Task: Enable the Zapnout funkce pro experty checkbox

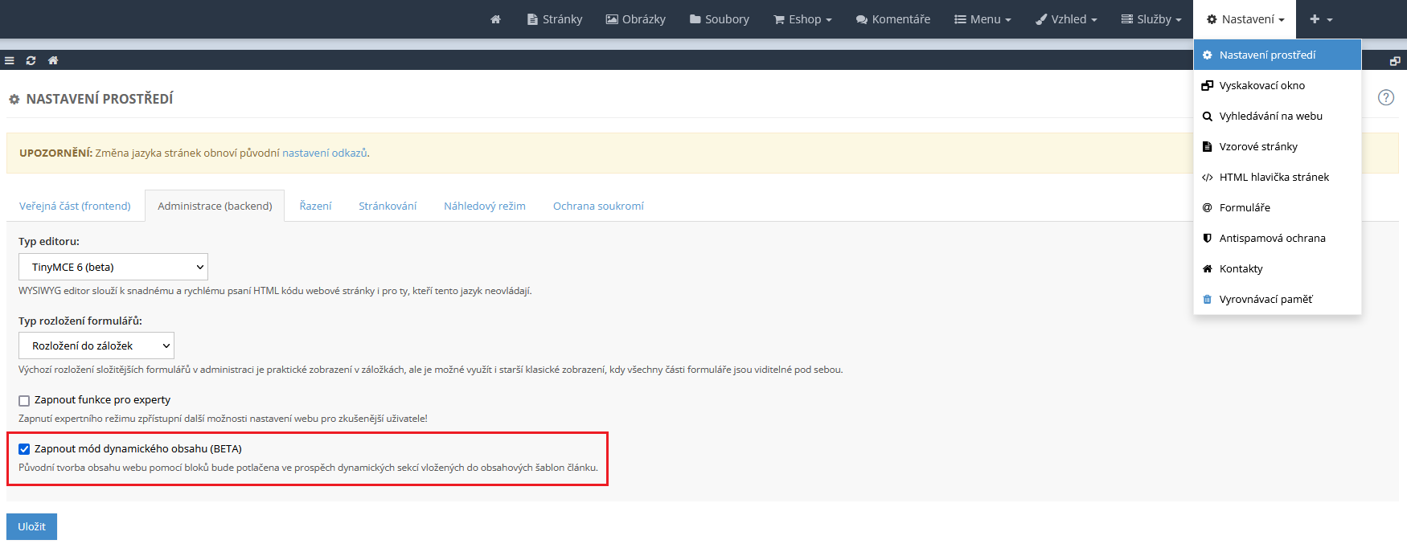Action: (x=24, y=400)
